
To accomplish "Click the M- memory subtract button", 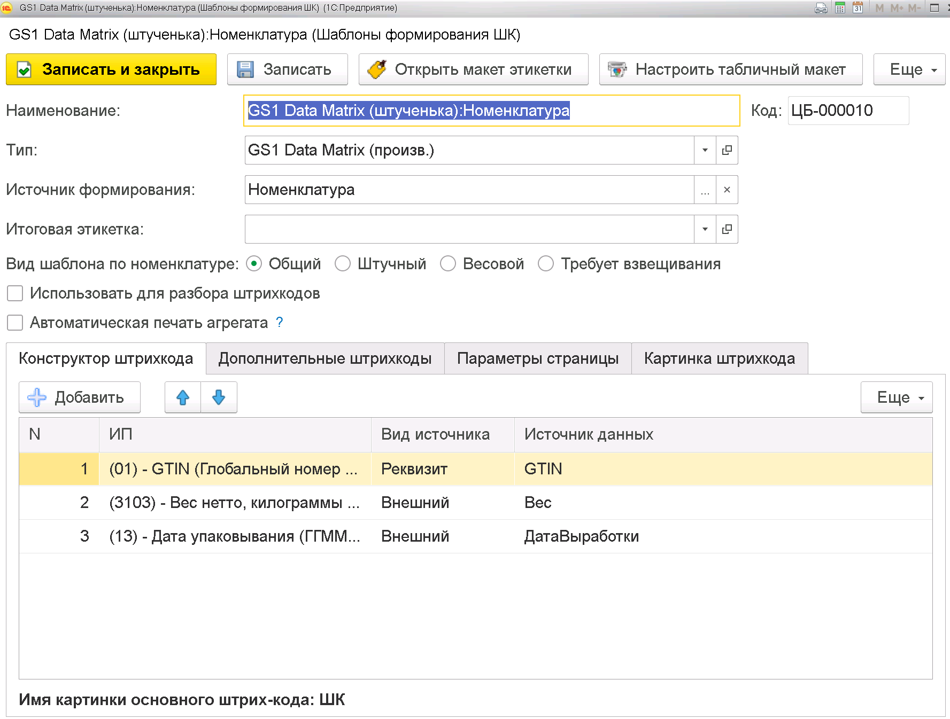I will coord(914,8).
